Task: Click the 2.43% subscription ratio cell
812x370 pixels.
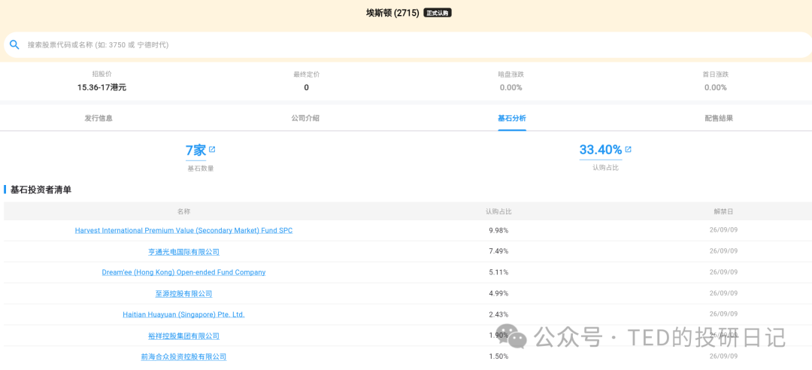Action: click(498, 314)
